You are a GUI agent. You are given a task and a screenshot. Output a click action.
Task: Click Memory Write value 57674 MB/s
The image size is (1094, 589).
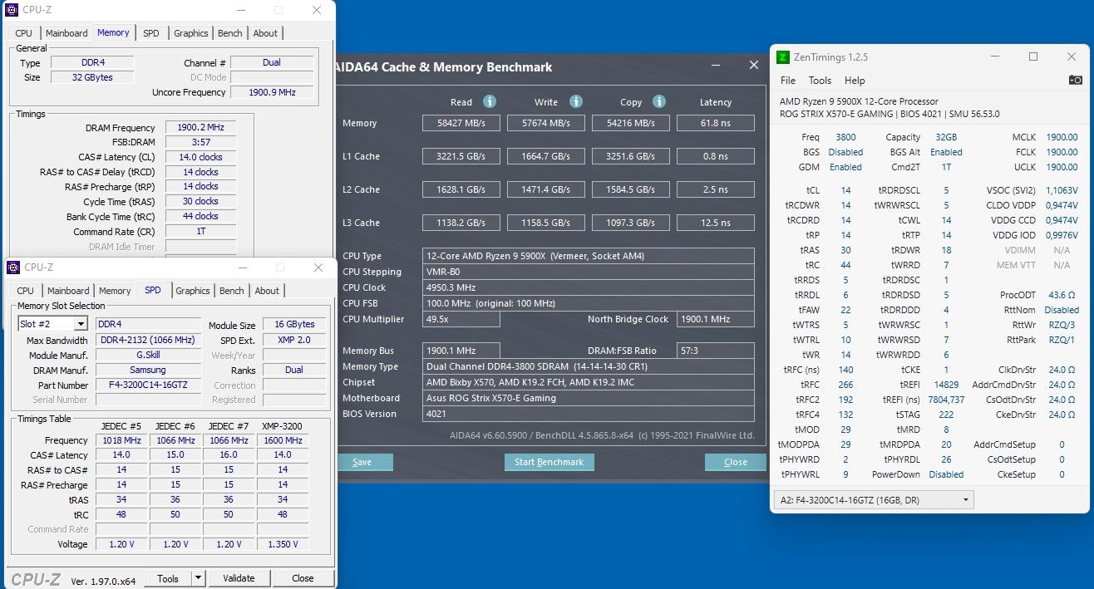tap(546, 123)
